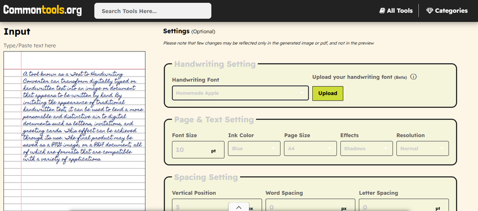Edit the Font Size field
Viewport: 478px width, 211px height.
coord(198,150)
